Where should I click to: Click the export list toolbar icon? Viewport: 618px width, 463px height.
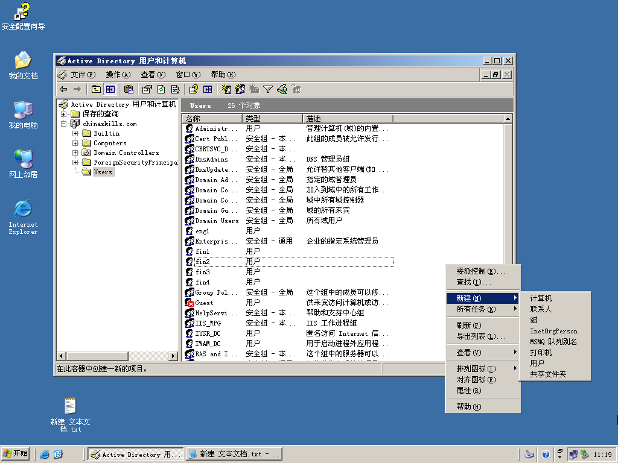tap(176, 89)
